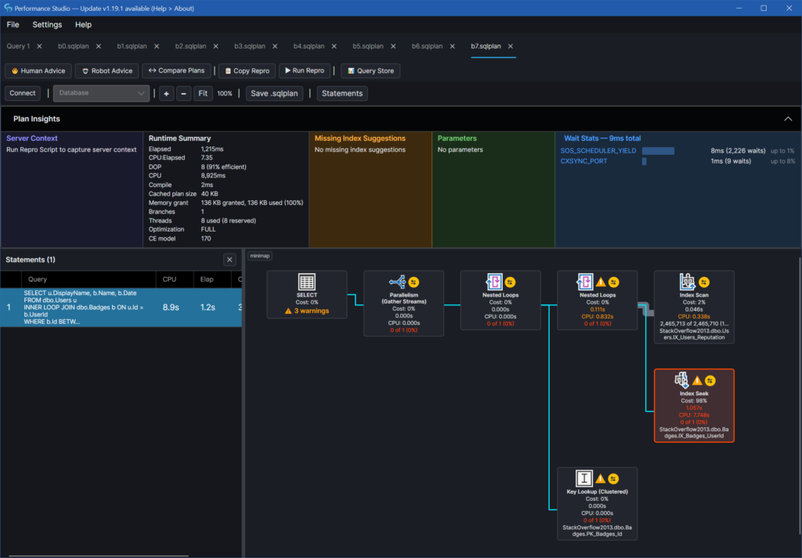Switch to the b1.sqlplan tab
Viewport: 802px width, 558px height.
click(x=132, y=46)
